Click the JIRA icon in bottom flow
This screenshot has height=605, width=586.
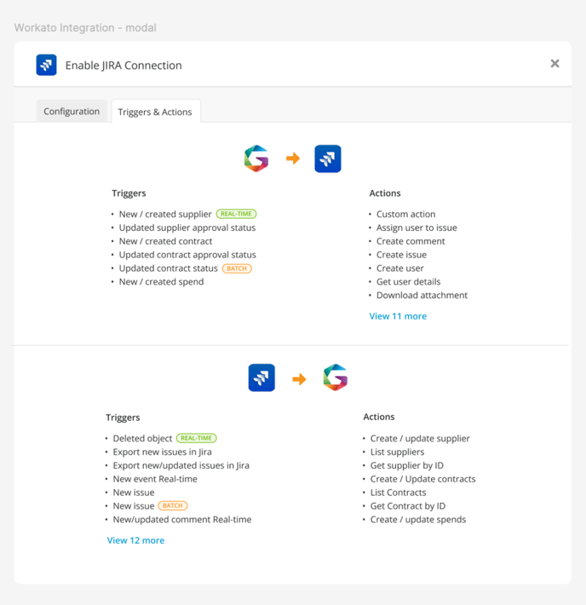click(x=261, y=377)
